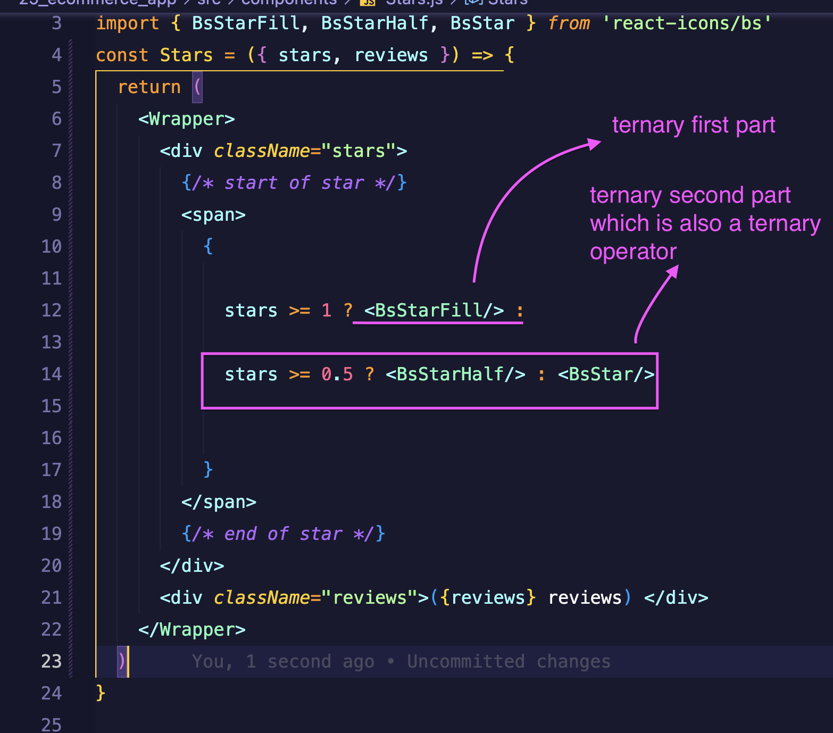Click the return keyword on line 5
The width and height of the screenshot is (833, 733).
point(149,87)
